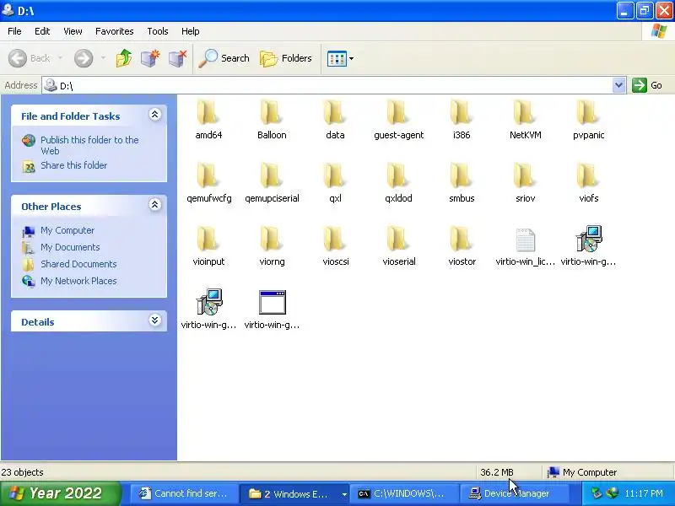Click the Go button
Viewport: 675px width, 506px height.
point(648,85)
